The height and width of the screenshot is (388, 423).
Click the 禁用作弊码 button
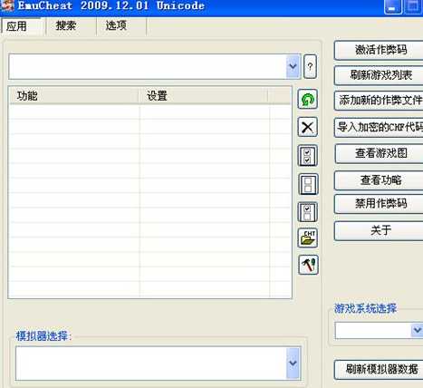[380, 204]
